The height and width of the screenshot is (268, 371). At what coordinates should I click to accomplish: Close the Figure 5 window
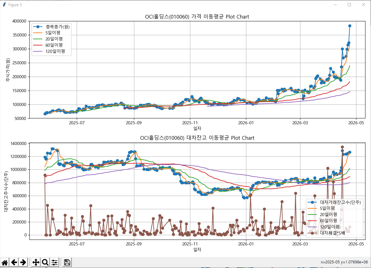click(364, 5)
